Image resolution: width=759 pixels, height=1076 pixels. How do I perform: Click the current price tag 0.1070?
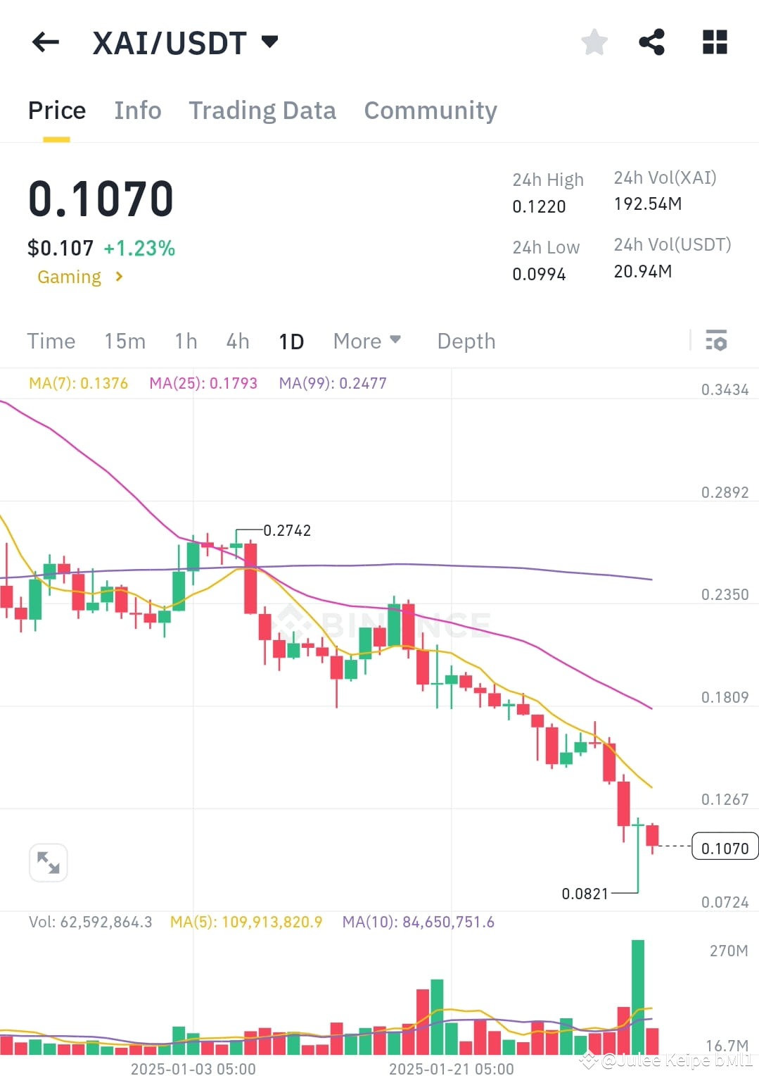point(725,848)
